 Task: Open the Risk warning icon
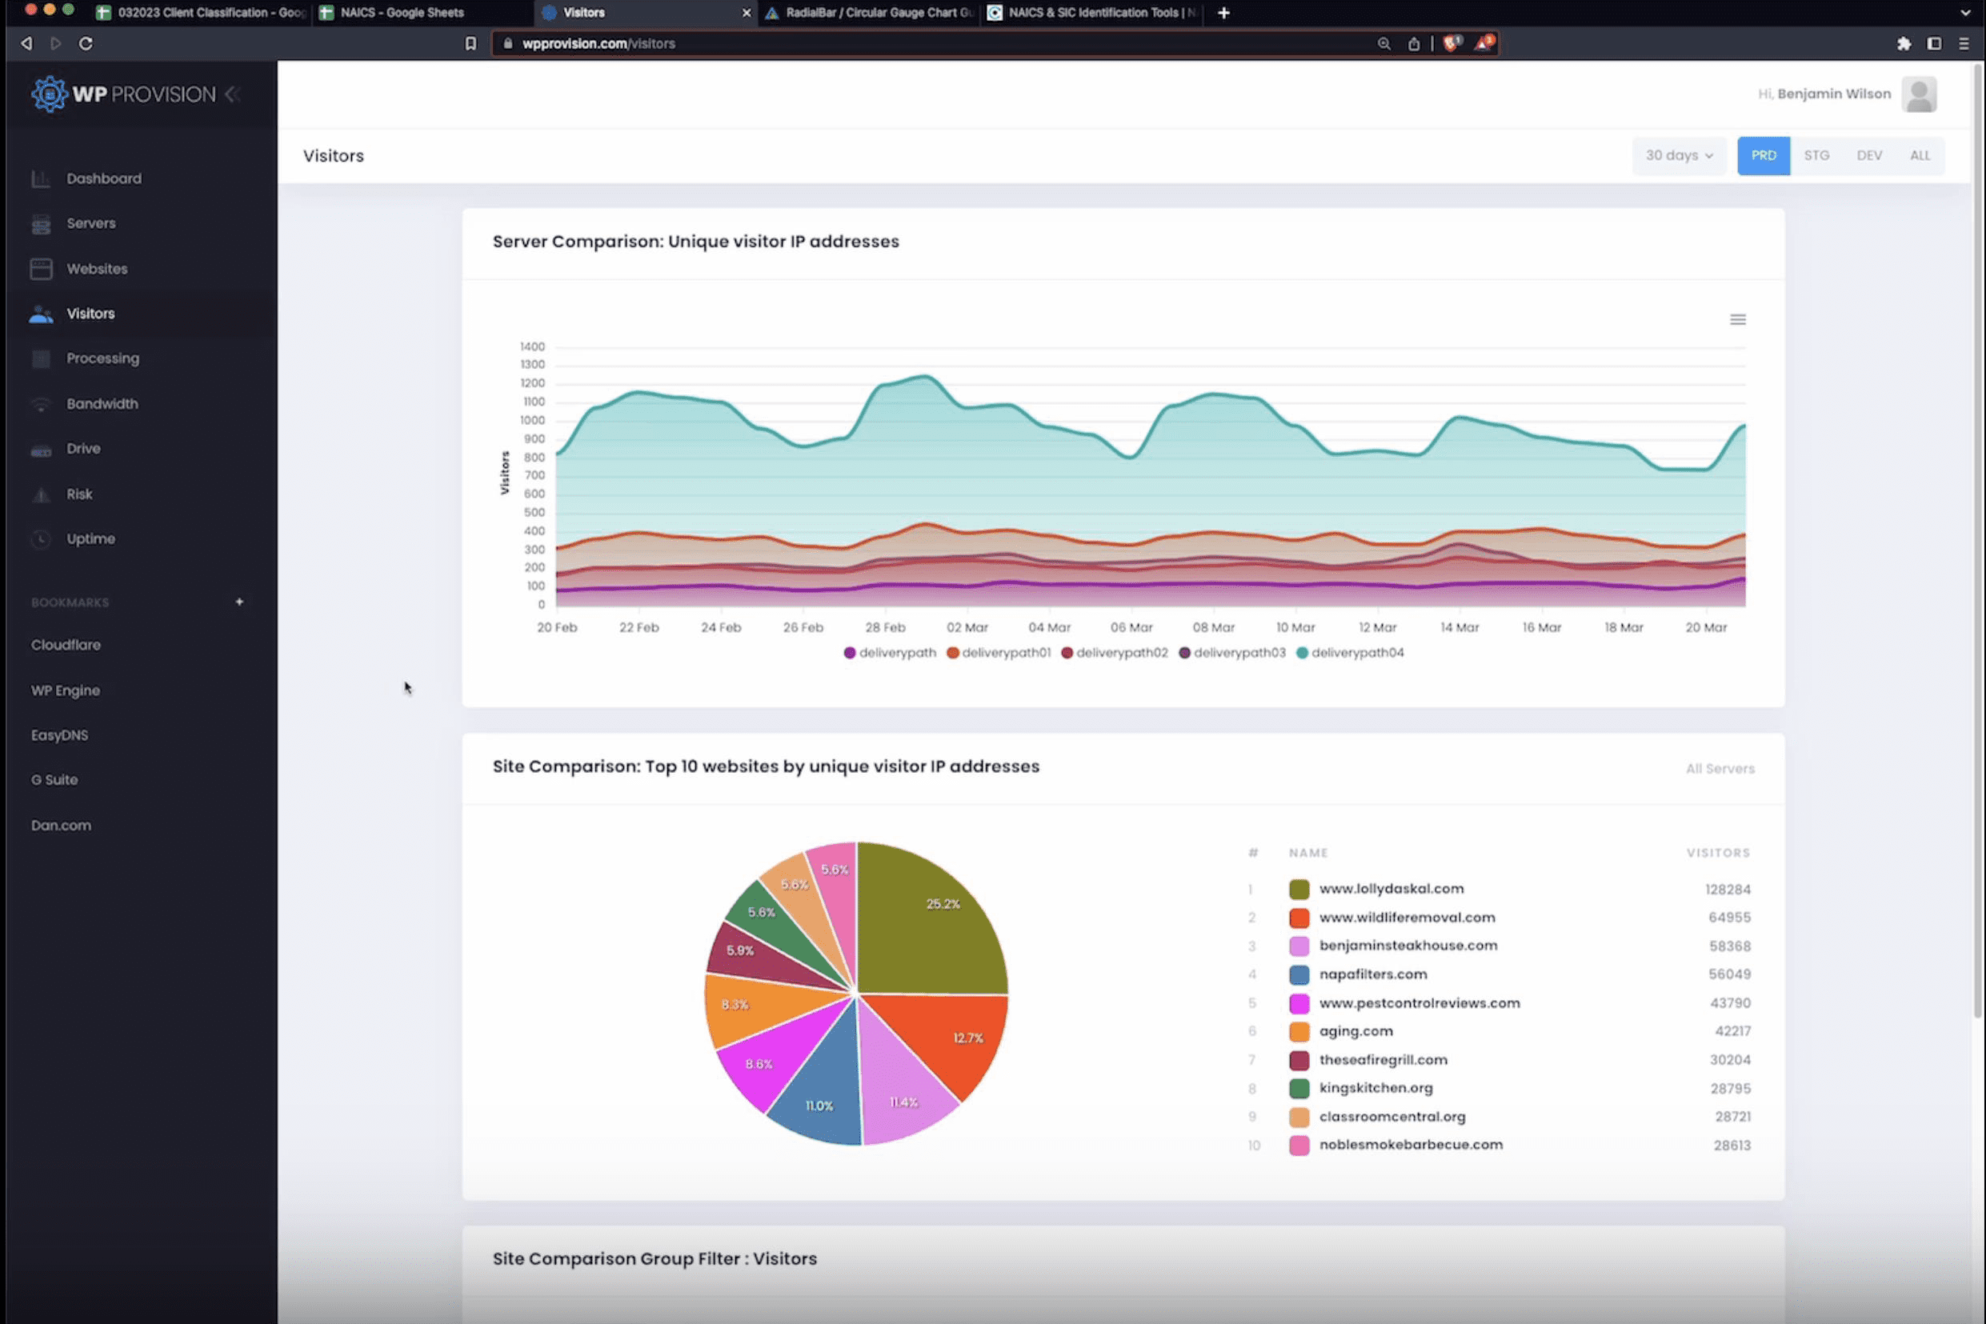coord(41,495)
